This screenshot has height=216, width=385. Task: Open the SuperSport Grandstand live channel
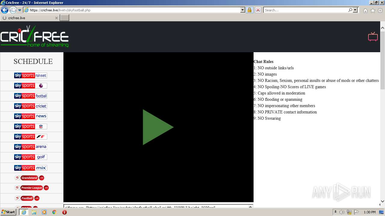click(x=29, y=178)
